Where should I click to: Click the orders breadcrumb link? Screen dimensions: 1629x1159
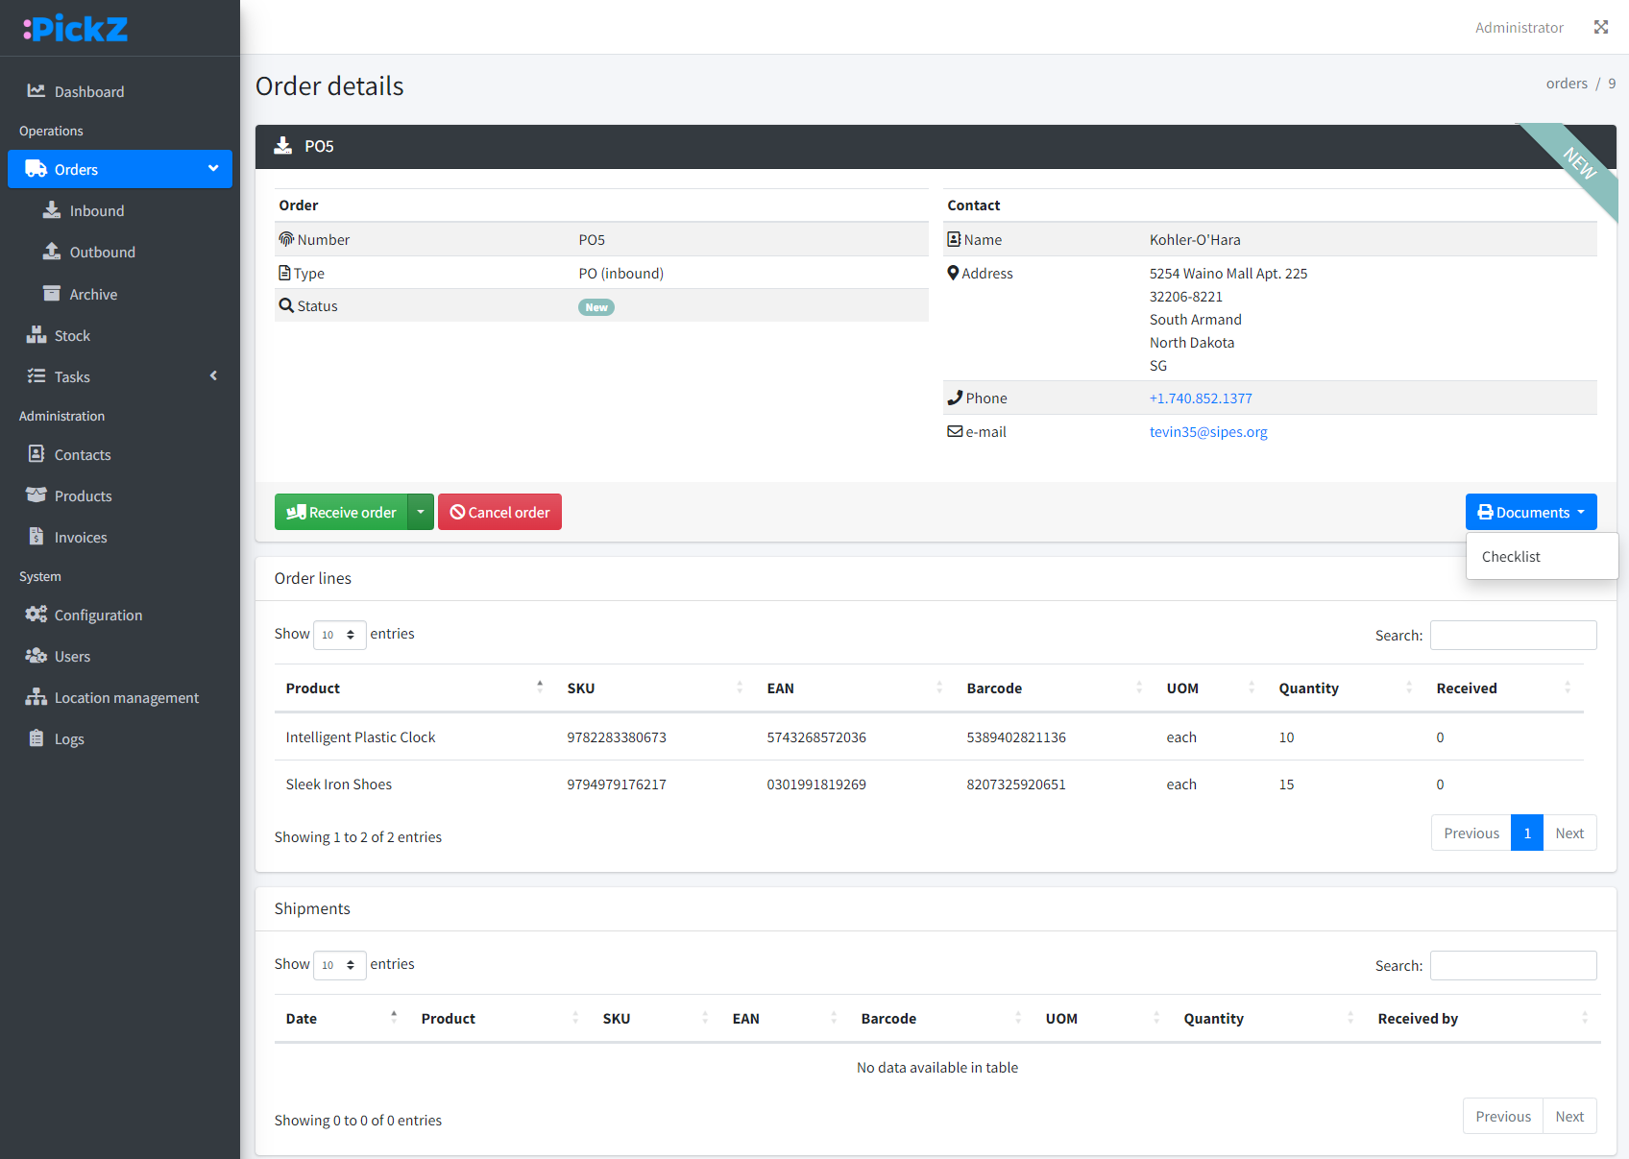tap(1567, 84)
